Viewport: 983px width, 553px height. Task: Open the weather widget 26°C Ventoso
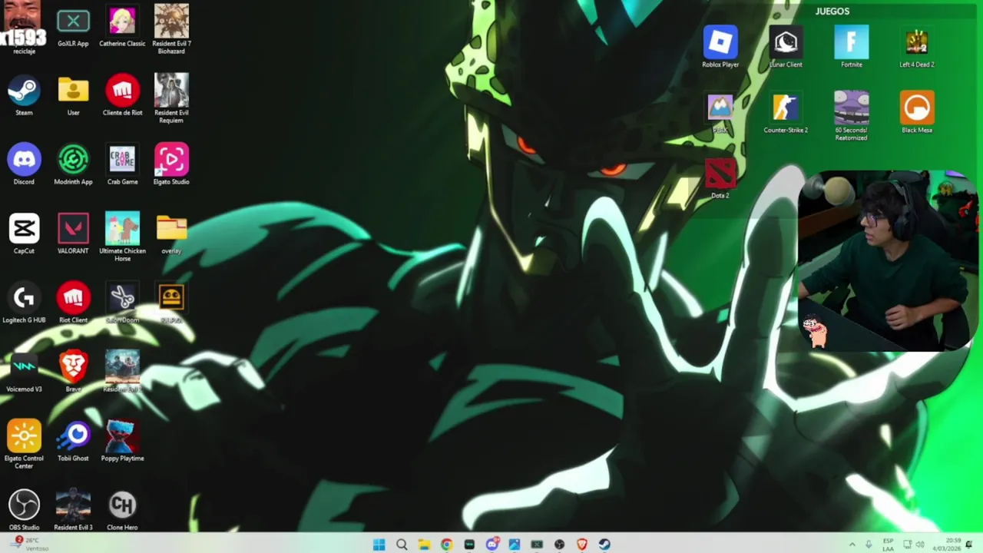(x=29, y=544)
